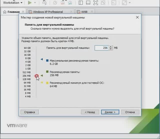This screenshot has width=160, height=139.
Task: Click the green power-on play icon
Action: pos(30,3)
